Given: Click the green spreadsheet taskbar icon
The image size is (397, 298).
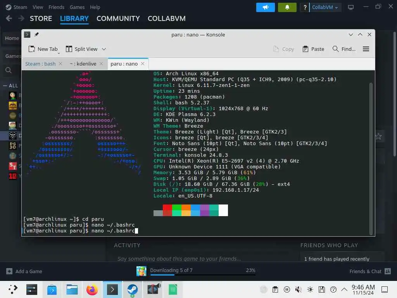Looking at the screenshot, I should pyautogui.click(x=173, y=289).
